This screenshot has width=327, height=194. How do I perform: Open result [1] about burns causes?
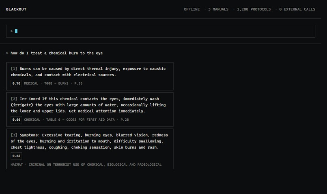[x=90, y=76]
